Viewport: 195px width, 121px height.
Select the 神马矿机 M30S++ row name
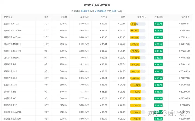point(12,44)
